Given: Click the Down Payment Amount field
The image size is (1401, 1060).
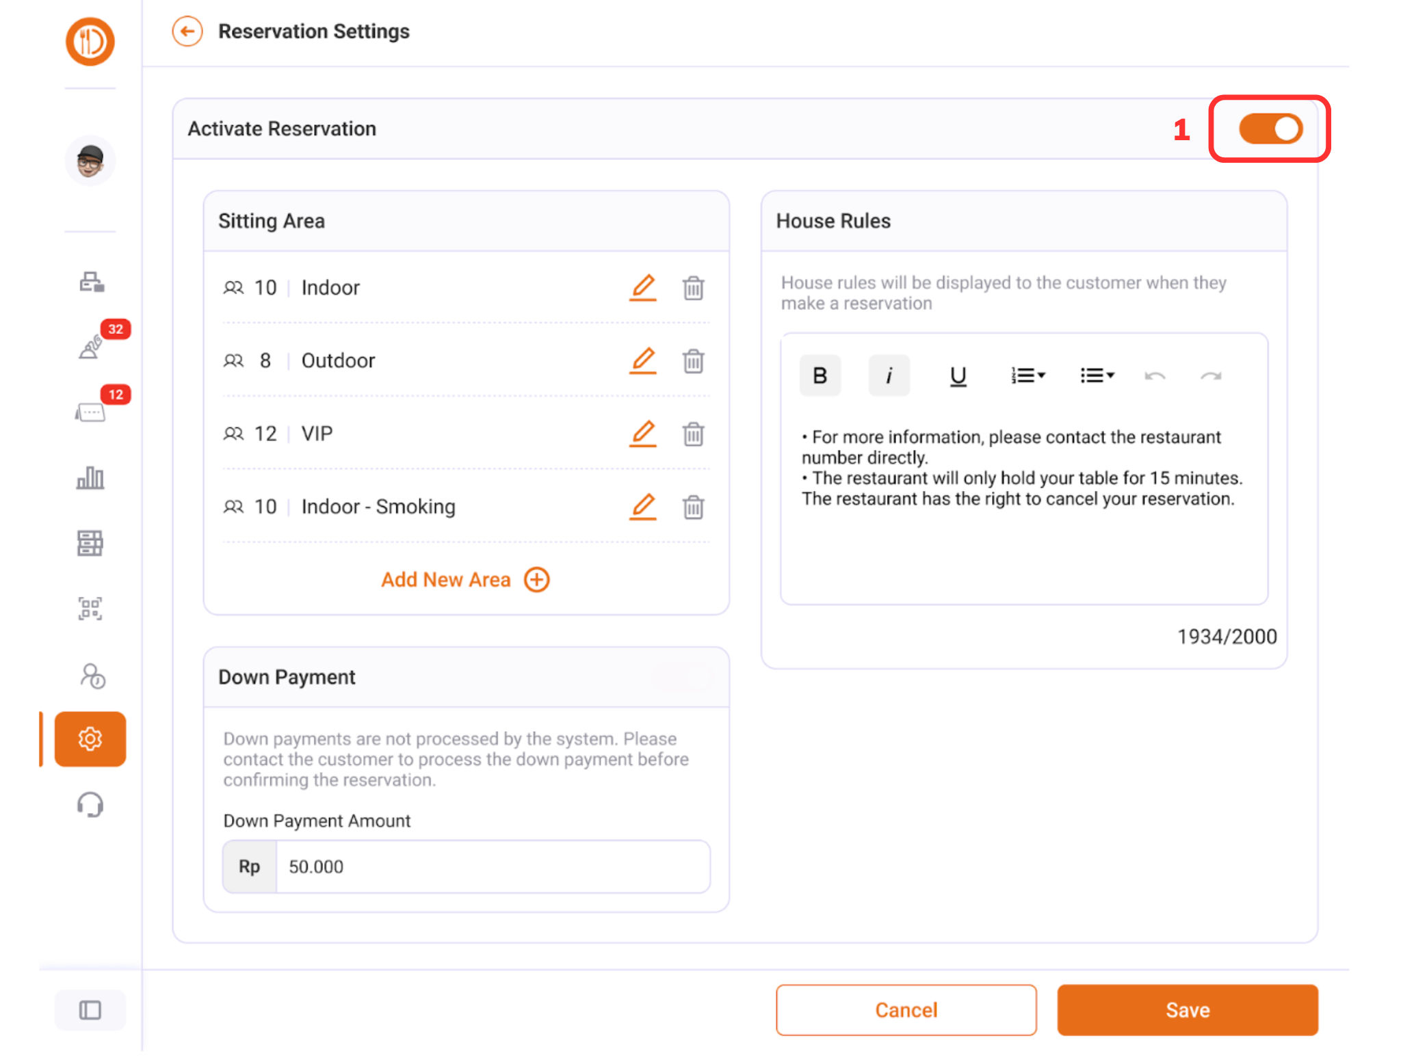Looking at the screenshot, I should click(493, 866).
